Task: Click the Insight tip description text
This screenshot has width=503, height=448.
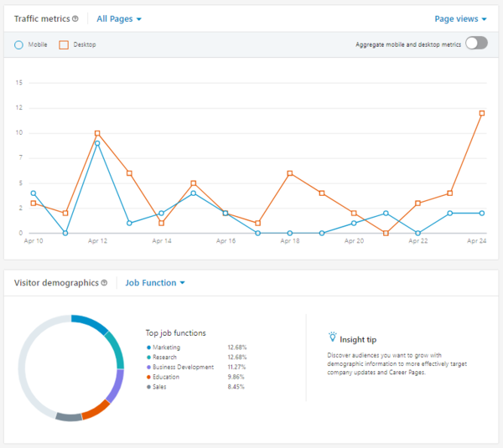Action: coord(392,366)
